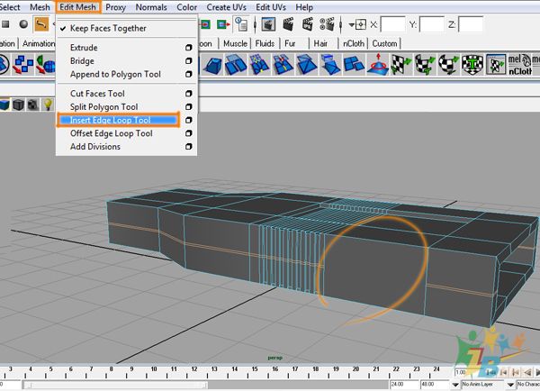
Task: Open Split Polygon Tool option box
Action: (x=188, y=107)
